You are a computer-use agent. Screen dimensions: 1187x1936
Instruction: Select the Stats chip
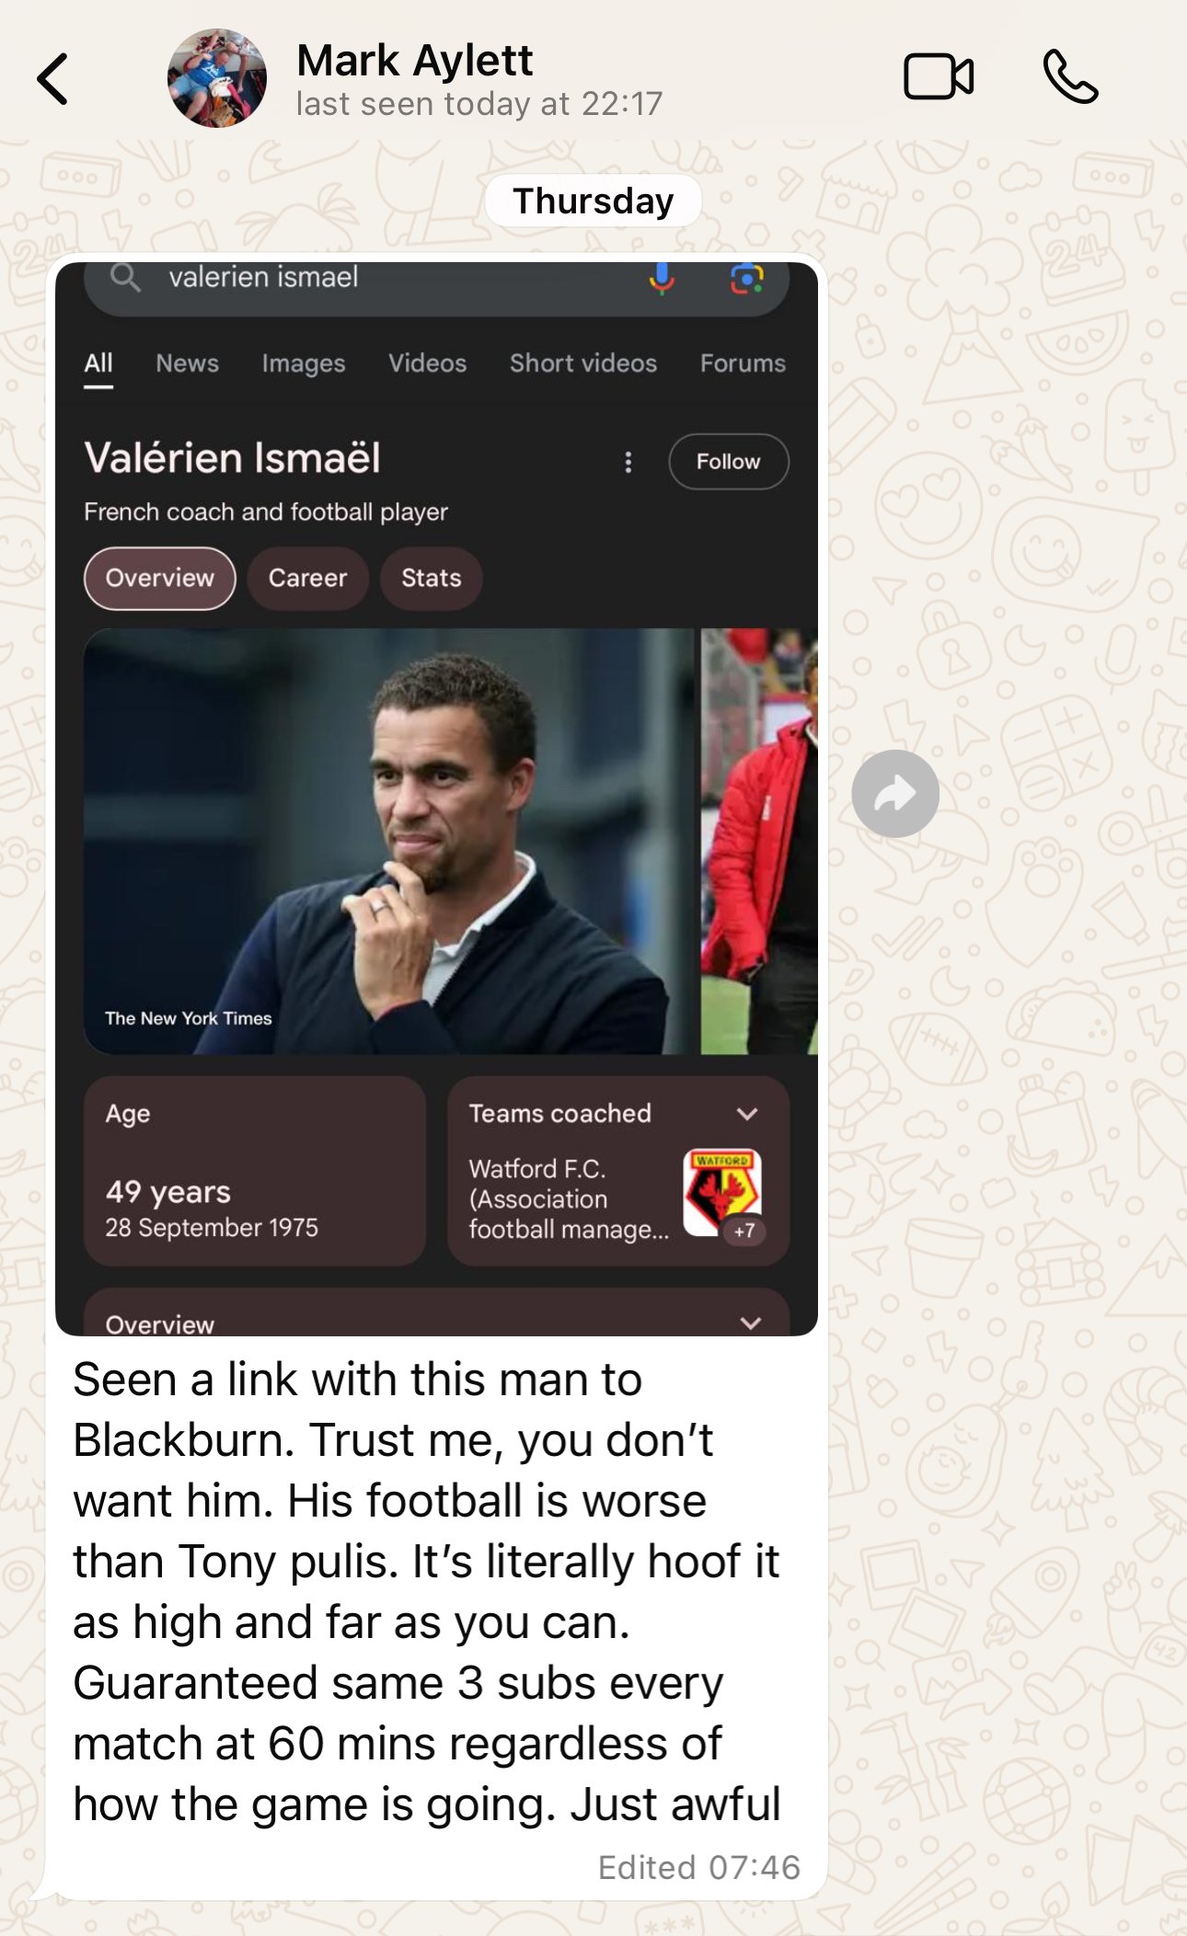tap(431, 578)
